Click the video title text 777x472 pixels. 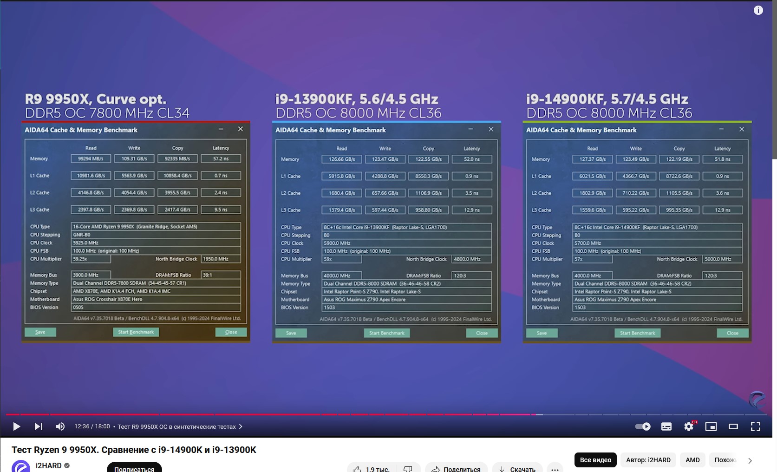tap(134, 450)
